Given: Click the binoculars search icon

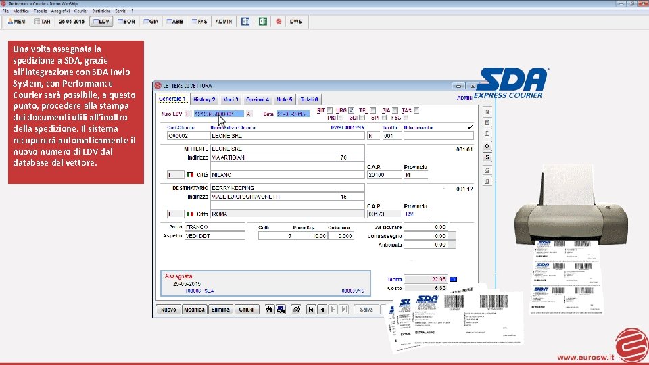Looking at the screenshot, I should (x=270, y=310).
